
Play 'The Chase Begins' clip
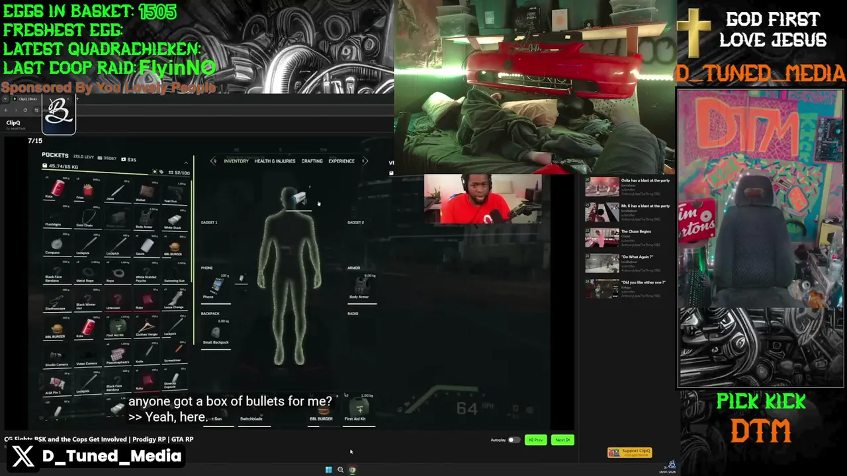click(x=629, y=237)
